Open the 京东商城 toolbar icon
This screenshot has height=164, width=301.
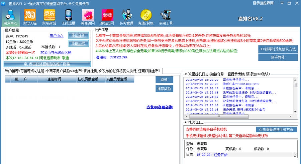(x=49, y=17)
